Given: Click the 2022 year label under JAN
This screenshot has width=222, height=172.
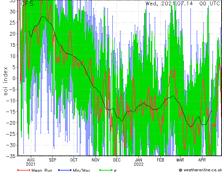Looking at the screenshot, I should click(139, 164).
